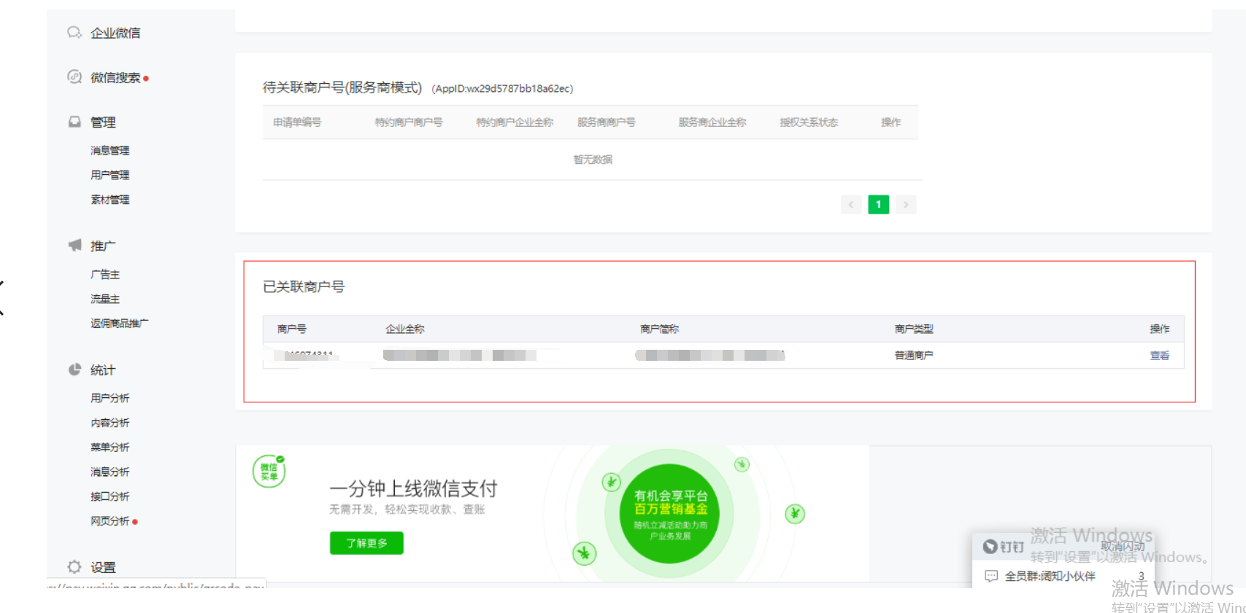Screen dimensions: 1246x613
Task: Open 消息管理 in sidebar
Action: 109,150
